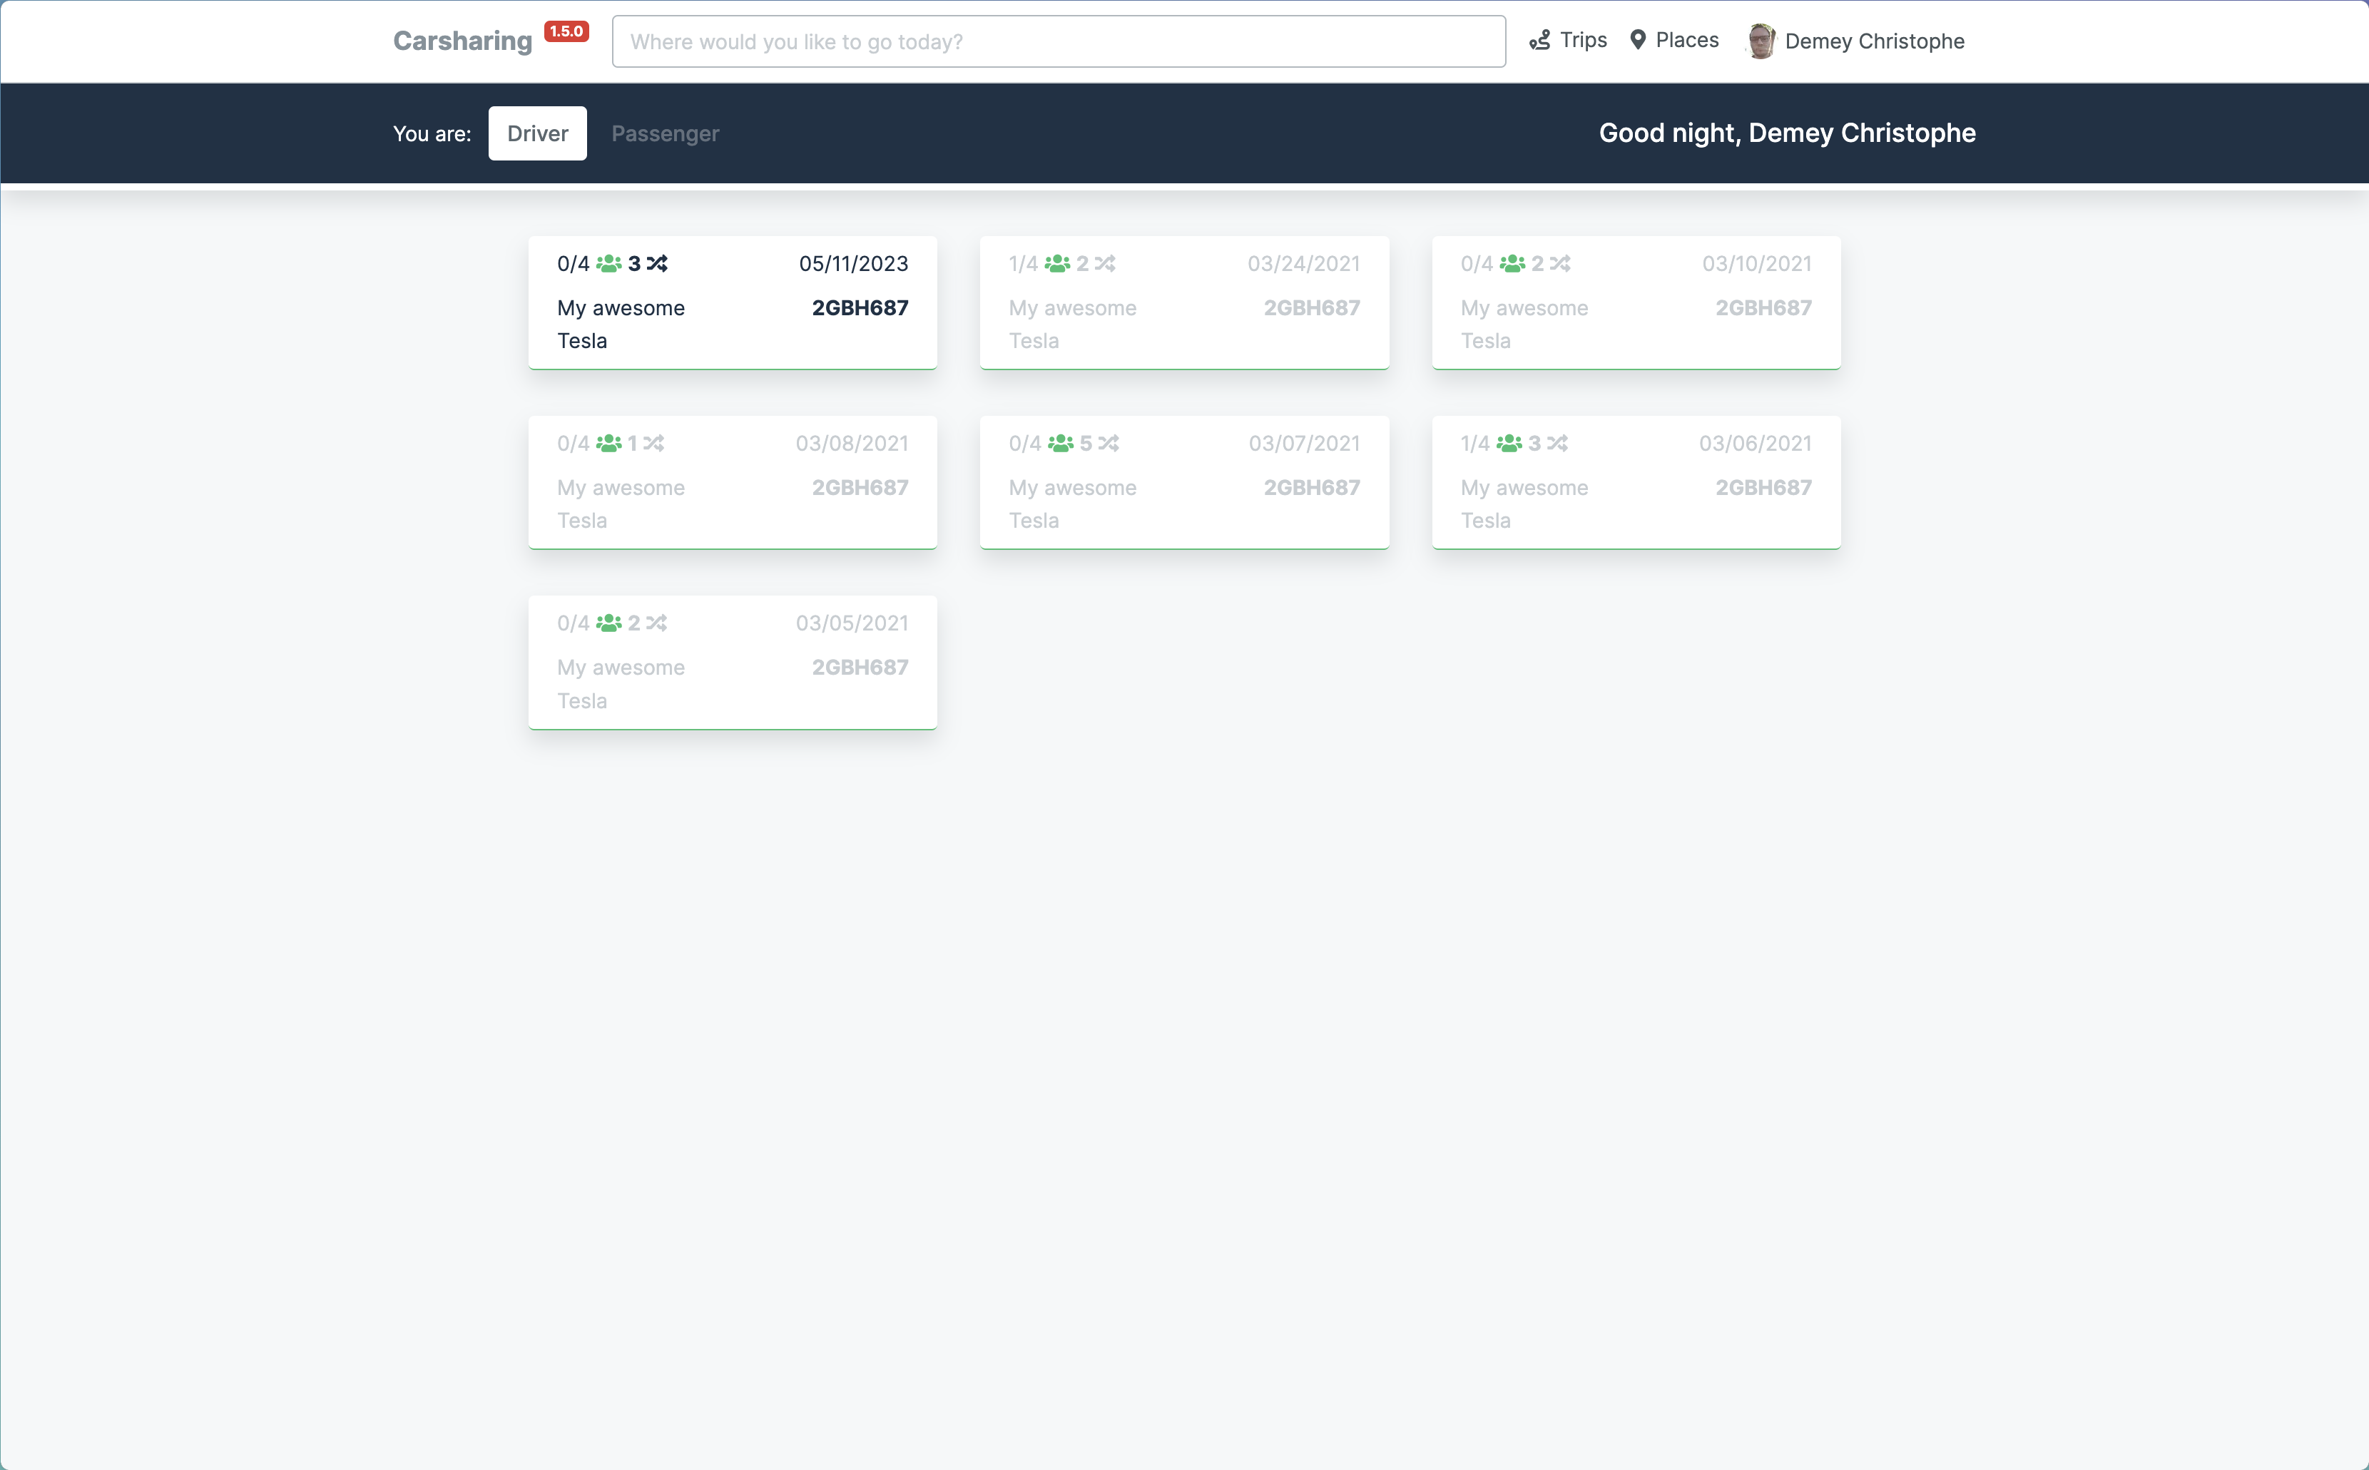
Task: Click the passengers icon on the 03/07/2021 trip
Action: pos(1061,444)
